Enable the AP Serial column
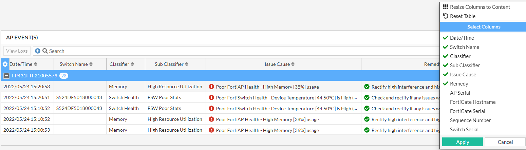The width and height of the screenshot is (526, 150). [x=460, y=93]
